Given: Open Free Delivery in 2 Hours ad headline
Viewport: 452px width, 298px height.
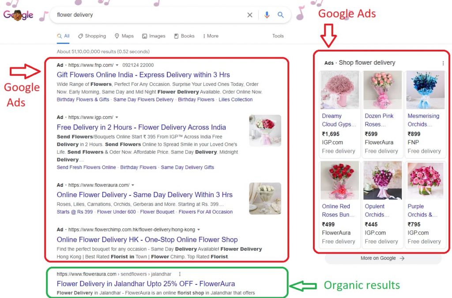Looking at the screenshot, I should point(141,127).
